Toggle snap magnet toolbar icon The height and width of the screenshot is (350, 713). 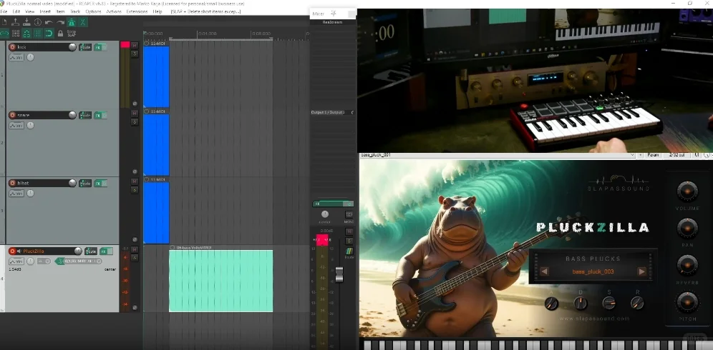pyautogui.click(x=49, y=33)
